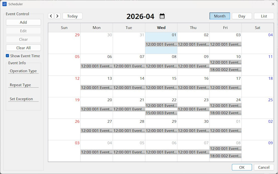Click the Repeat Type label
The height and width of the screenshot is (174, 278).
(20, 85)
